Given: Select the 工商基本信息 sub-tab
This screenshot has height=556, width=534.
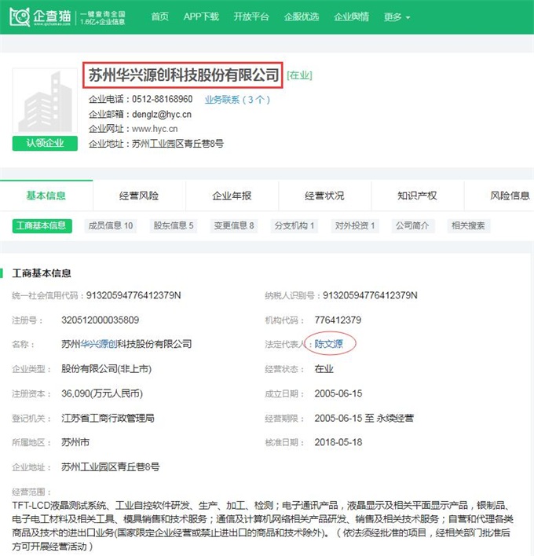Looking at the screenshot, I should [x=42, y=226].
